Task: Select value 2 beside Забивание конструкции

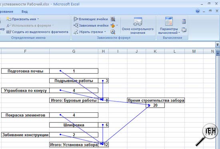Action: (74, 135)
